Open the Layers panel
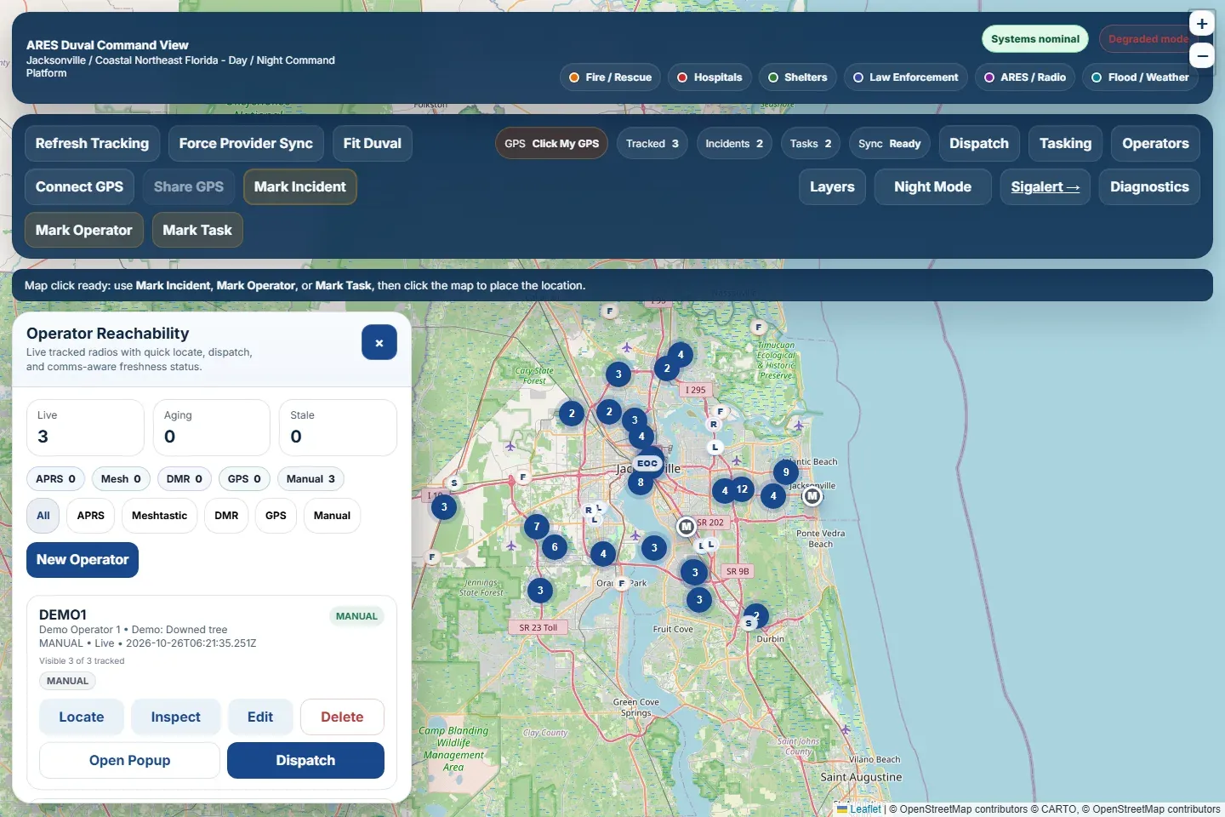1225x817 pixels. click(x=832, y=187)
